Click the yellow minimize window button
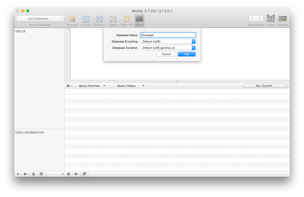This screenshot has width=304, height=197. pyautogui.click(x=23, y=11)
